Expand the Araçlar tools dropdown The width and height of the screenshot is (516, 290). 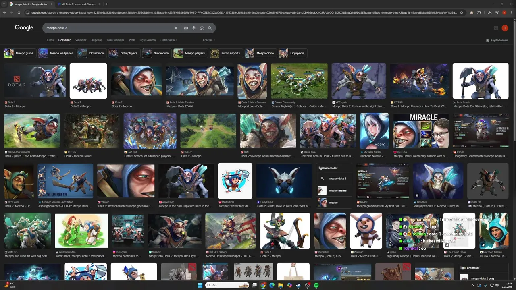(208, 40)
